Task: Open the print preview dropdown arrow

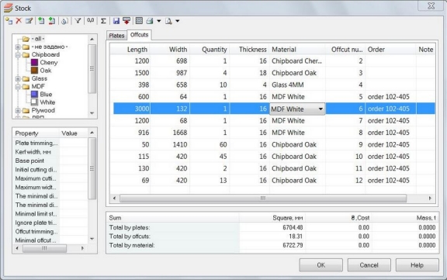Action: 177,21
